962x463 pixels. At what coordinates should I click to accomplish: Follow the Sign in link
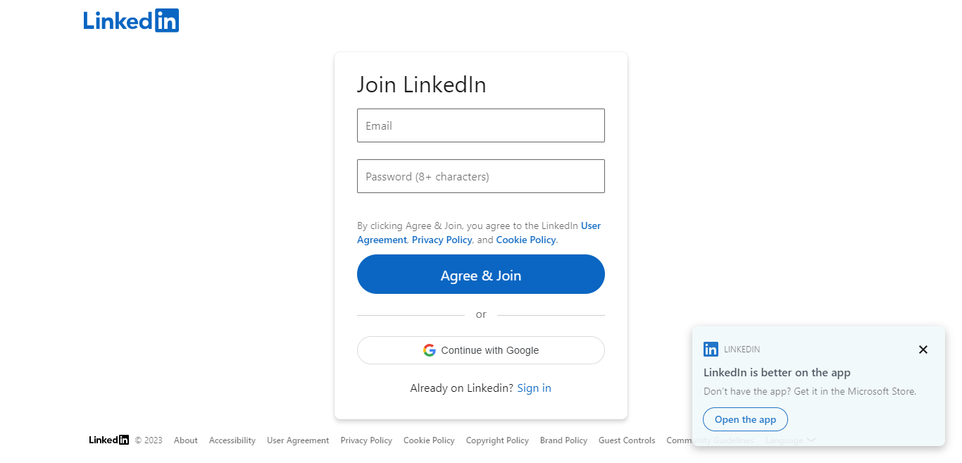pyautogui.click(x=534, y=388)
